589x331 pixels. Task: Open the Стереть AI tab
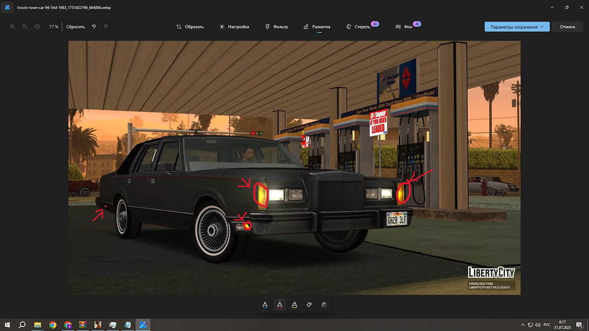pos(362,26)
